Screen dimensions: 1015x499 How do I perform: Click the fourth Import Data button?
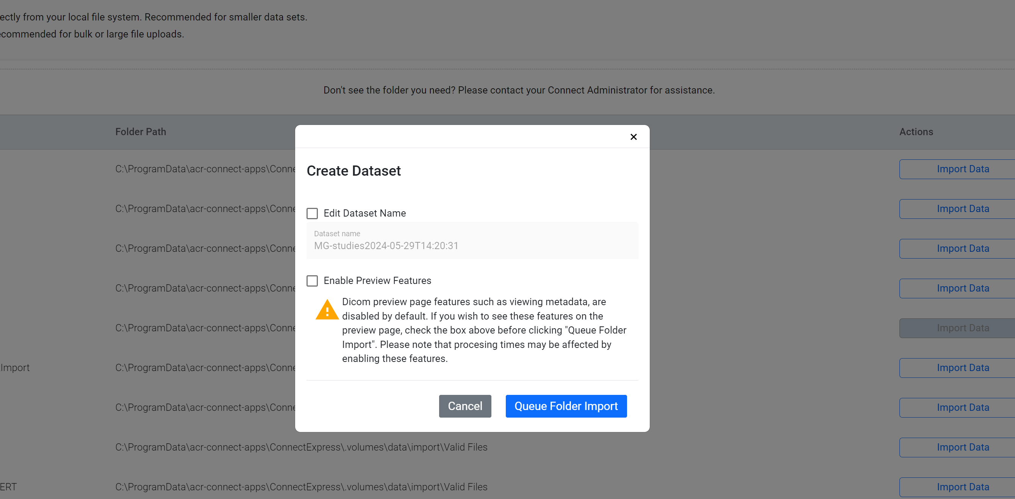click(x=962, y=288)
